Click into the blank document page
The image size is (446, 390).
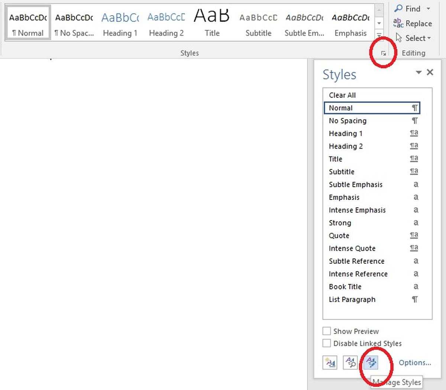pos(153,224)
